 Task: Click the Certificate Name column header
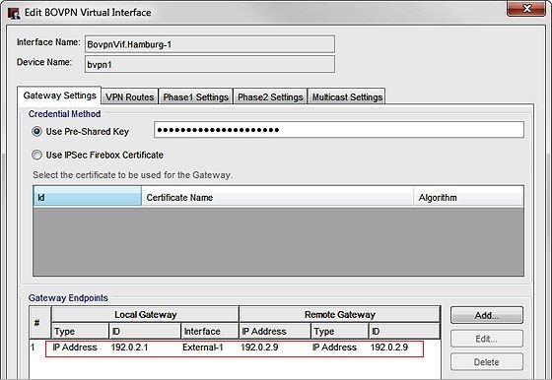tap(277, 197)
